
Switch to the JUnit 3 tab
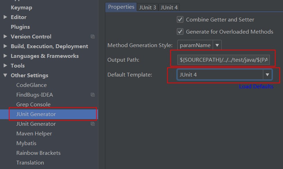coord(148,7)
